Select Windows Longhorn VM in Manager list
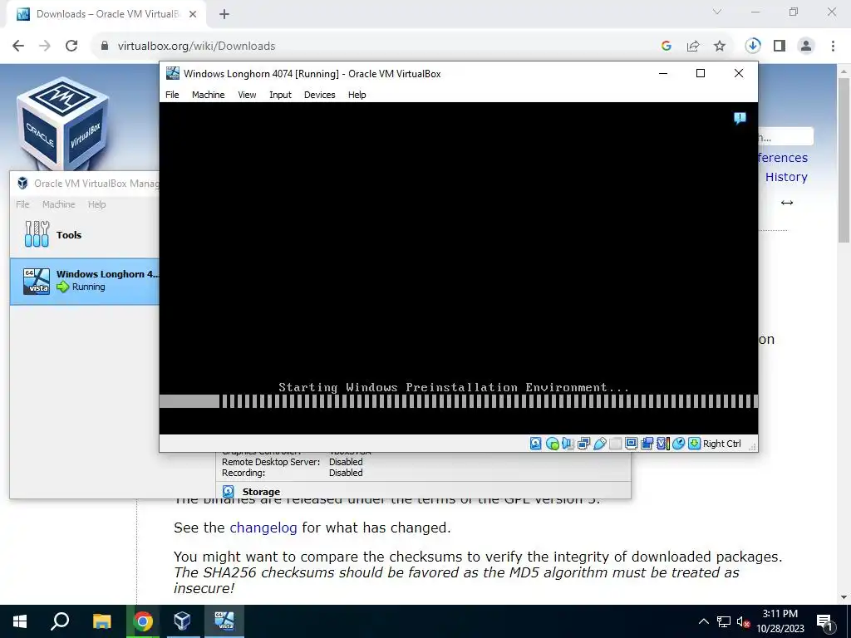The width and height of the screenshot is (851, 638). [x=85, y=281]
